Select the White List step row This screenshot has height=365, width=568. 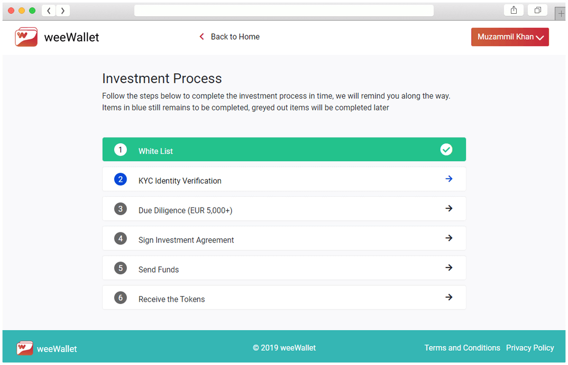click(283, 150)
